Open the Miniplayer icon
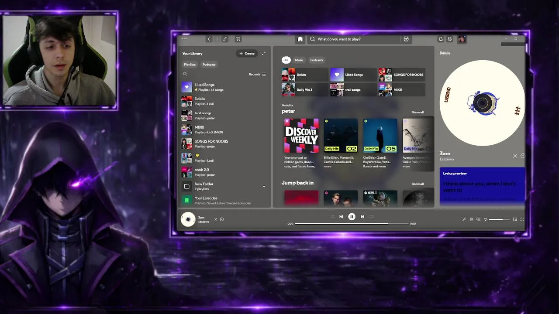This screenshot has width=559, height=314. (515, 219)
